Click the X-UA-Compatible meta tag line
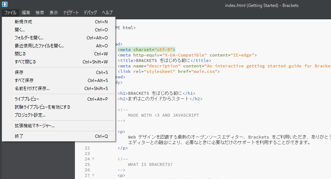The height and width of the screenshot is (179, 331). (x=187, y=55)
